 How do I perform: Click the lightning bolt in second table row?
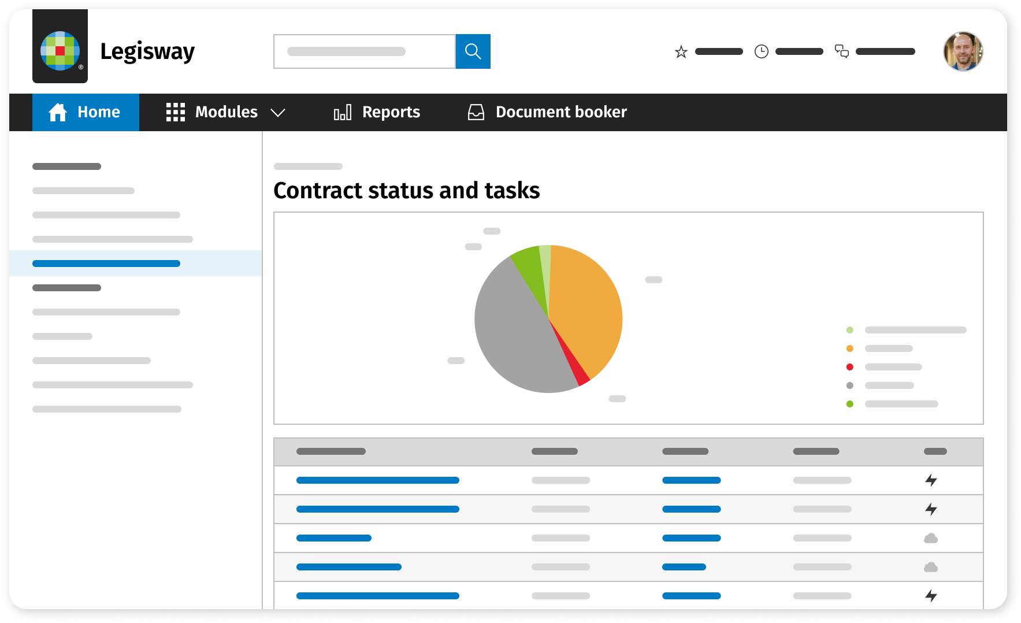(931, 509)
